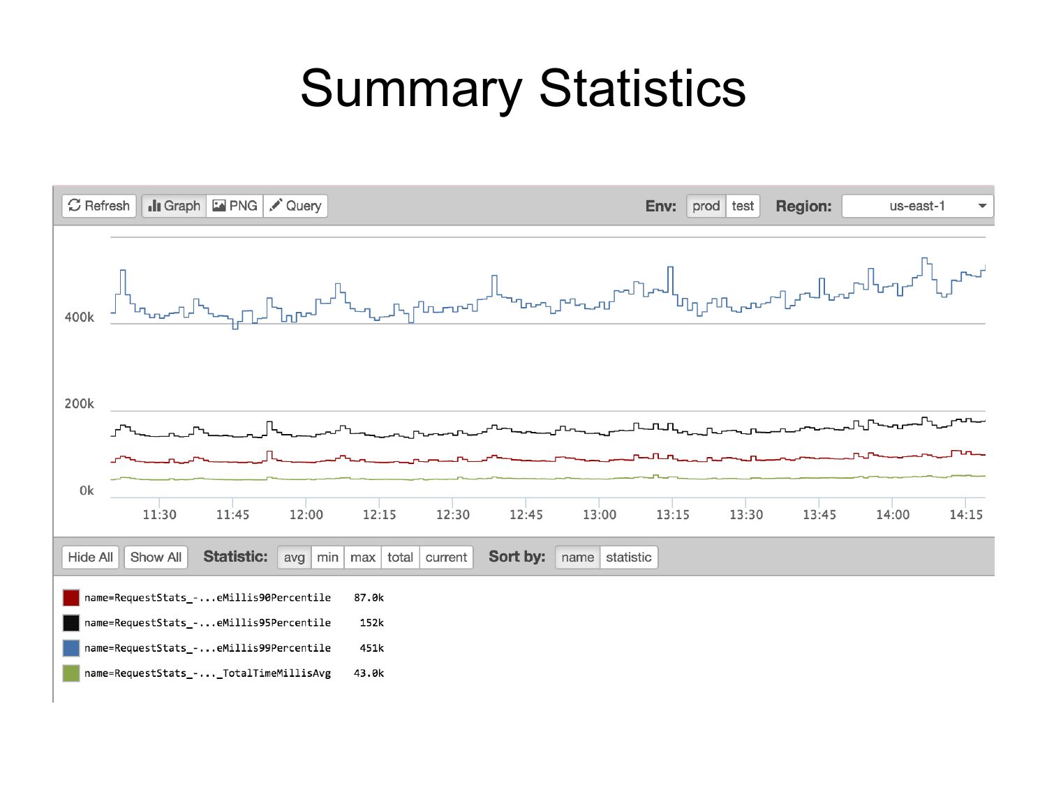
Task: Open the Region us-east-1 dropdown
Action: tap(917, 206)
